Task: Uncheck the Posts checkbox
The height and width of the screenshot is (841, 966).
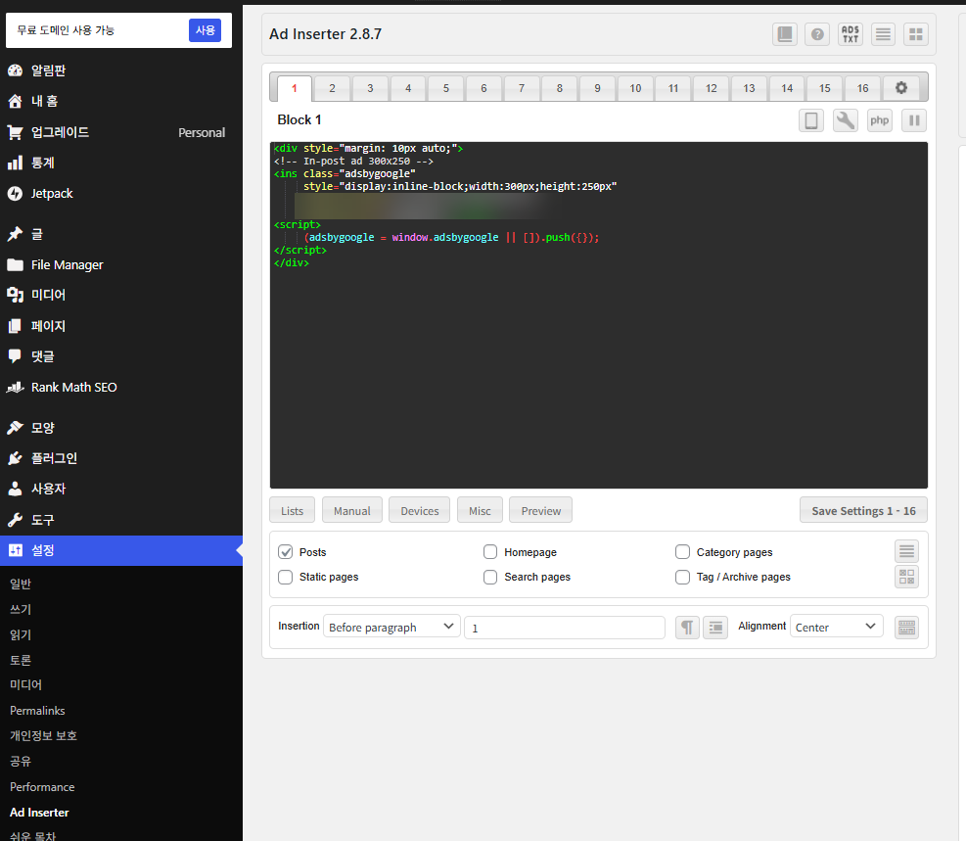Action: 285,552
